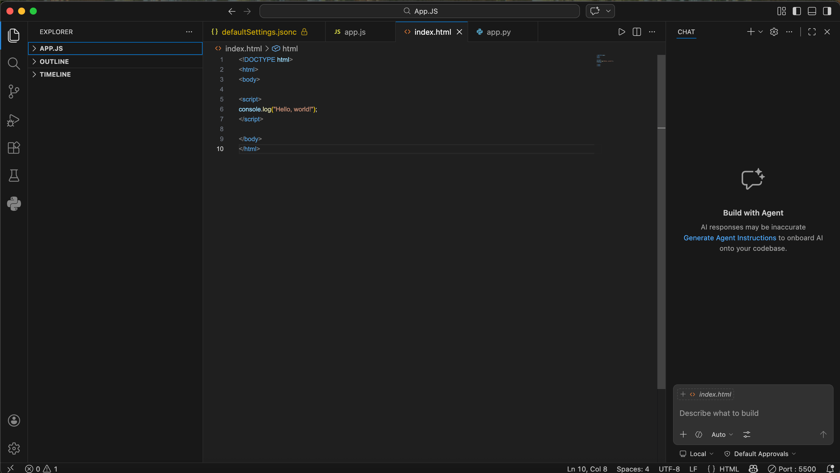Click the Run play button in editor
This screenshot has width=840, height=473.
[x=621, y=32]
